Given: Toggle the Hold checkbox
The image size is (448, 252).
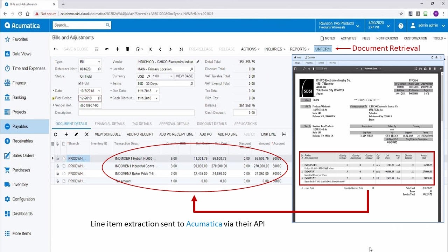Looking at the screenshot, I should click(x=80, y=84).
